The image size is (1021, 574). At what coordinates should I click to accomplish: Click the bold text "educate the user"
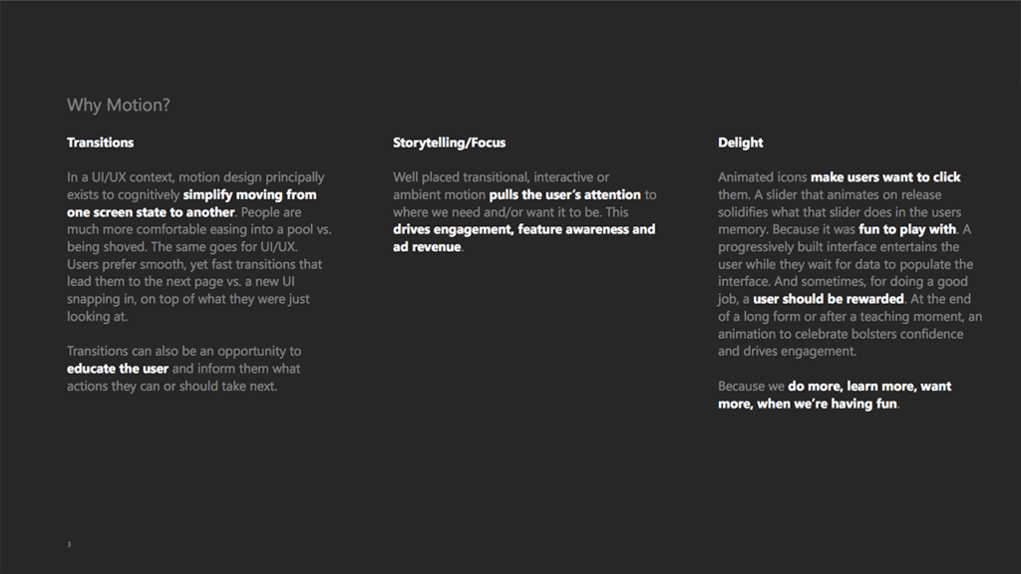(118, 369)
